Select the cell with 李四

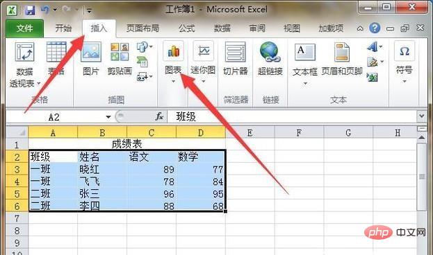102,206
